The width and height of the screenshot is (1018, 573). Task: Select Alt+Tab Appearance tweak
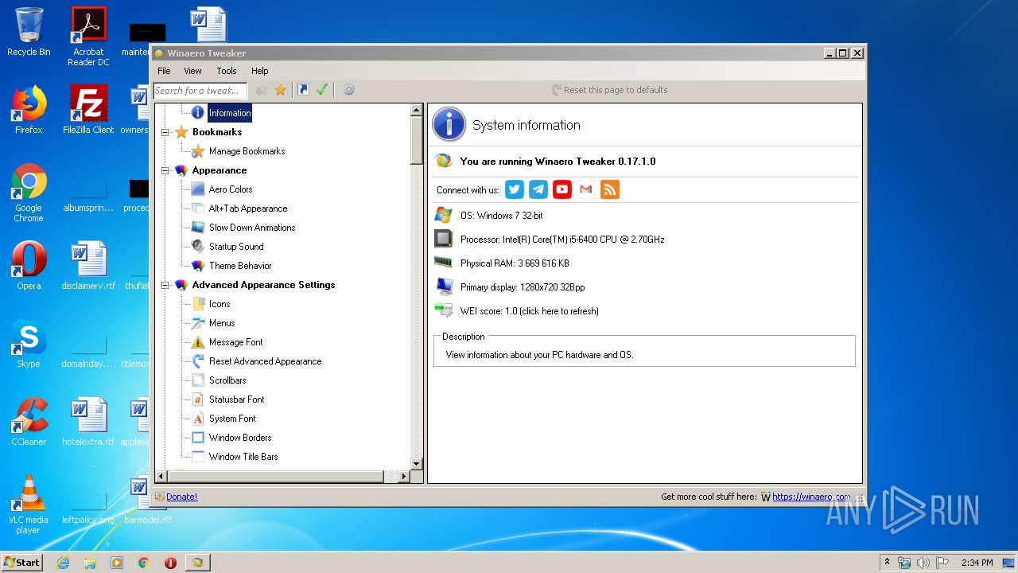click(248, 209)
